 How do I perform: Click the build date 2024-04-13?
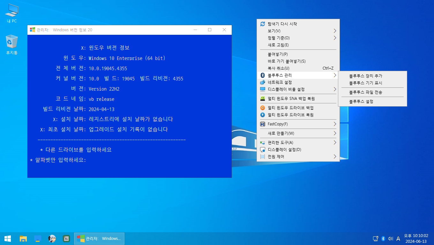click(x=101, y=109)
